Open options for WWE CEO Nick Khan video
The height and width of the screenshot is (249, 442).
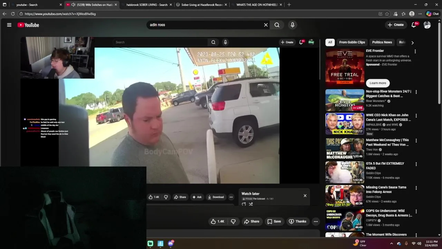416,116
